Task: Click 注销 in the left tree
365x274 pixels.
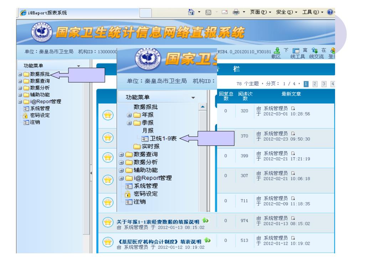Action: 32,122
